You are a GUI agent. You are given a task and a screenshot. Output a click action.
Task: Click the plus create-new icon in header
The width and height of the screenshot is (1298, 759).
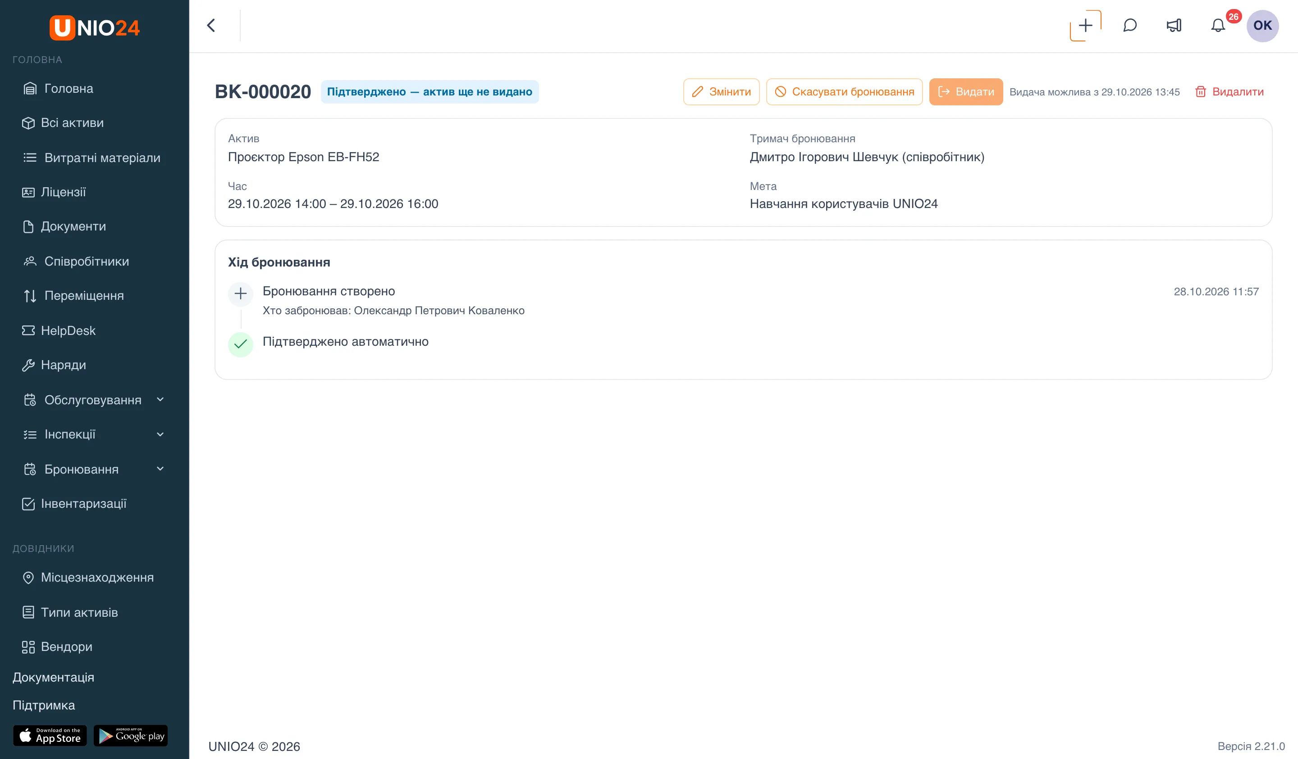coord(1085,25)
